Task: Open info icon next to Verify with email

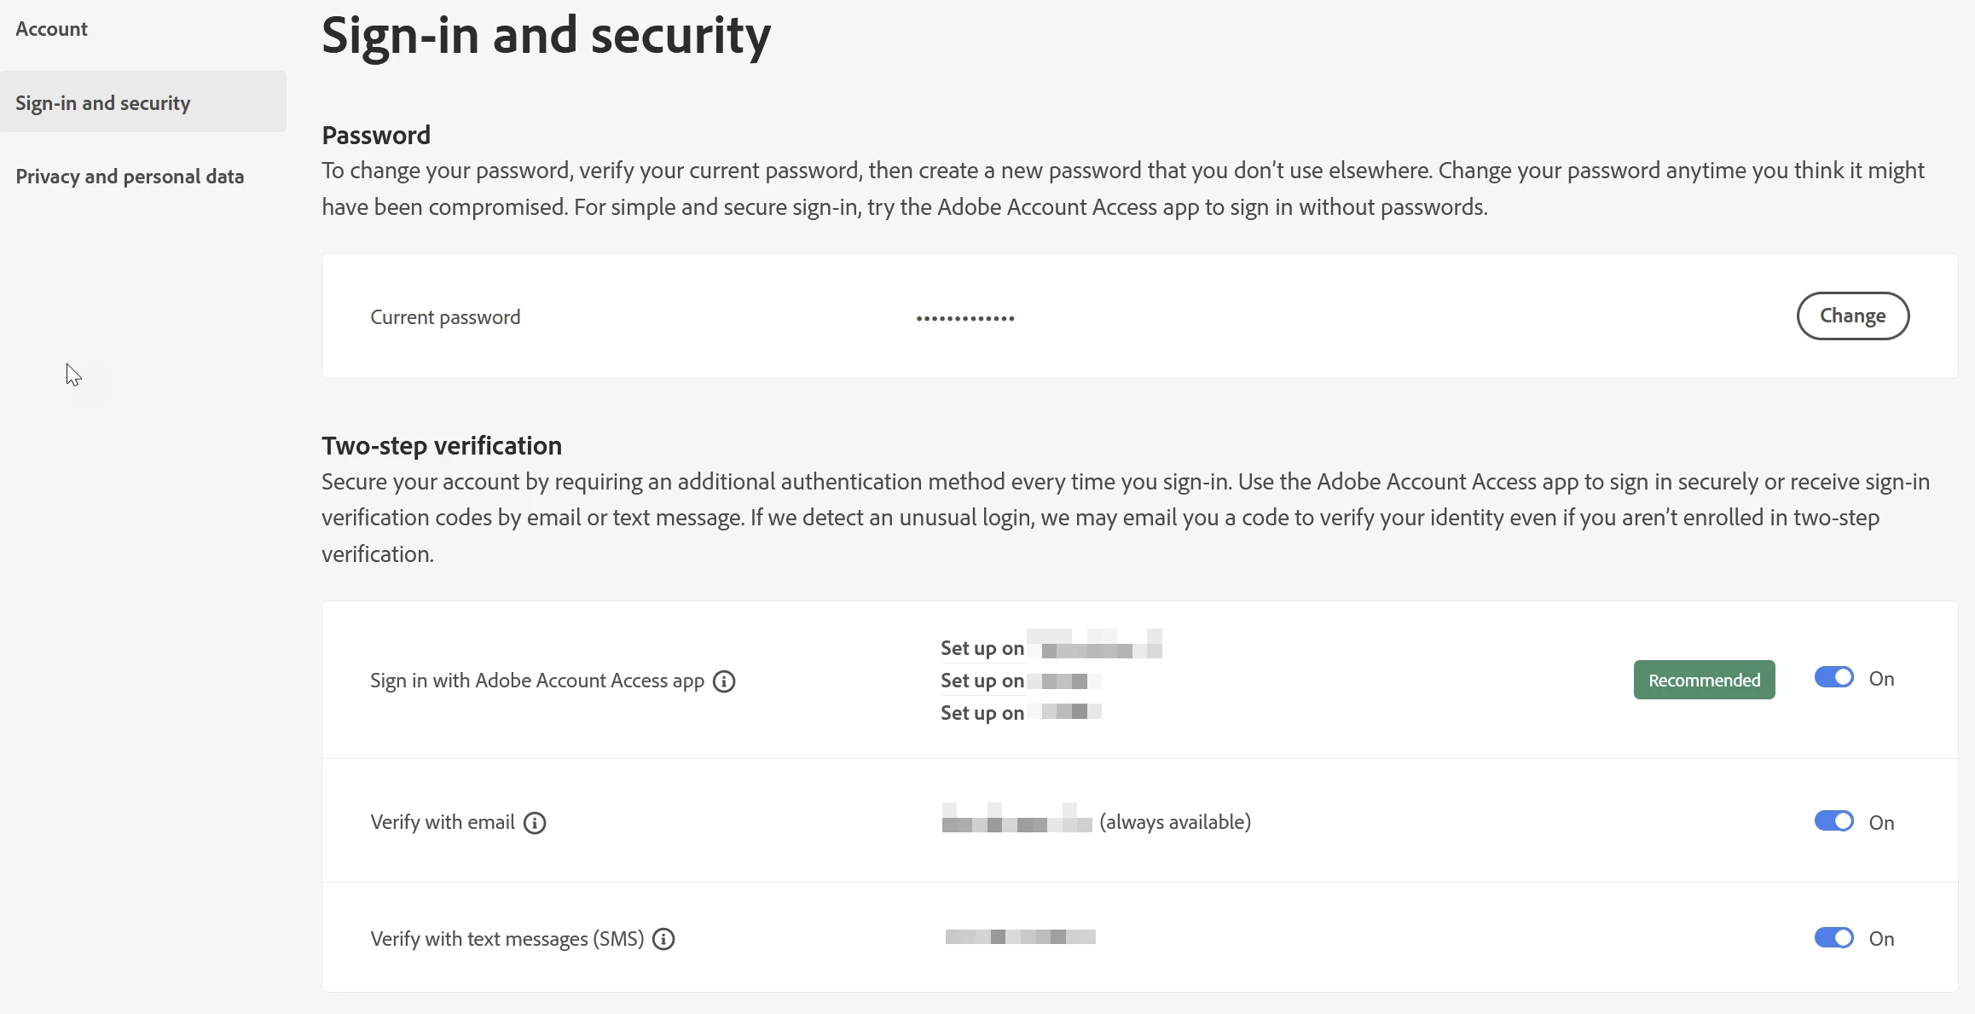Action: (535, 823)
